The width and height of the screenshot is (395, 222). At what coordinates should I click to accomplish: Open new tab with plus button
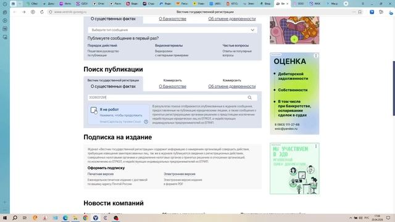click(346, 4)
